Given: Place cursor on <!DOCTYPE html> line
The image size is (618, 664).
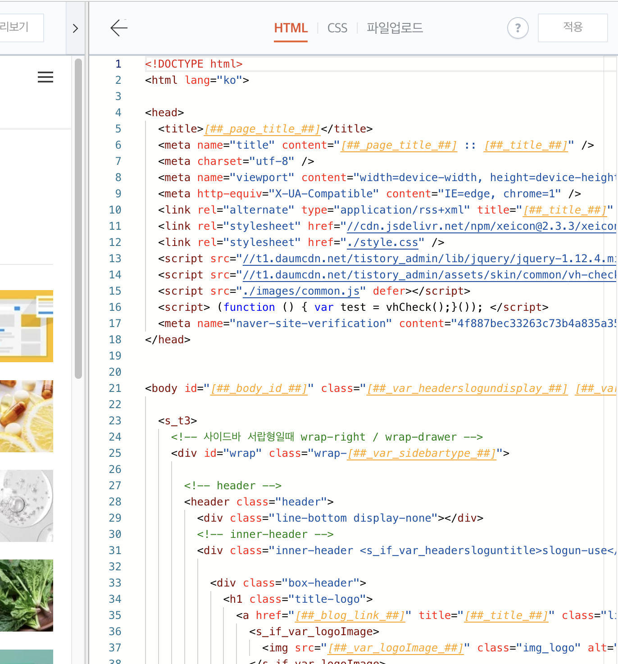Looking at the screenshot, I should 194,64.
